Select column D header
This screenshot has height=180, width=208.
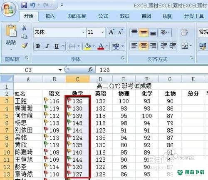point(101,79)
